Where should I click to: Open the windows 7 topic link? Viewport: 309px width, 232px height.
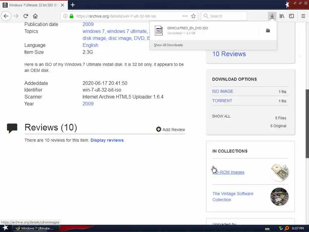tap(94, 31)
